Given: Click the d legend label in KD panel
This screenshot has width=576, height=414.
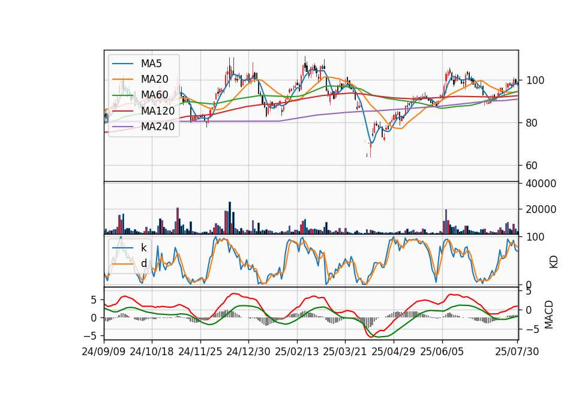Looking at the screenshot, I should click(x=143, y=263).
